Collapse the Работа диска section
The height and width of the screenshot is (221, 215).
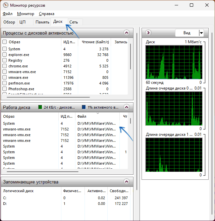coord(126,107)
